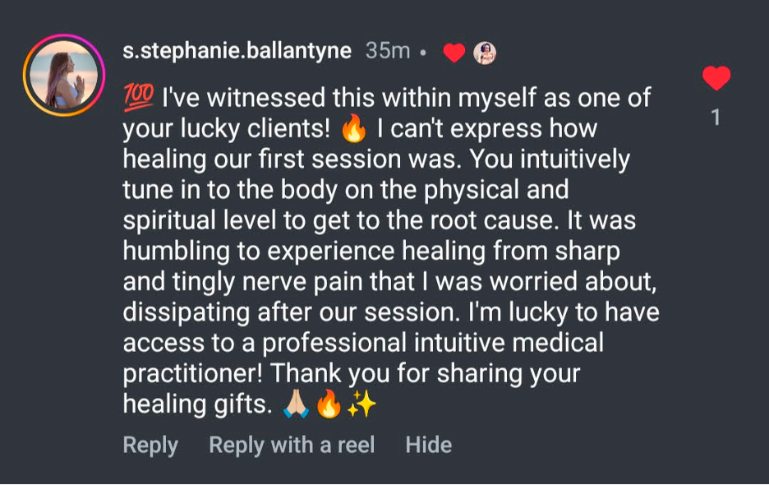Click the sparkles emoji ending the comment
Viewport: 769px width, 485px height.
tap(361, 404)
